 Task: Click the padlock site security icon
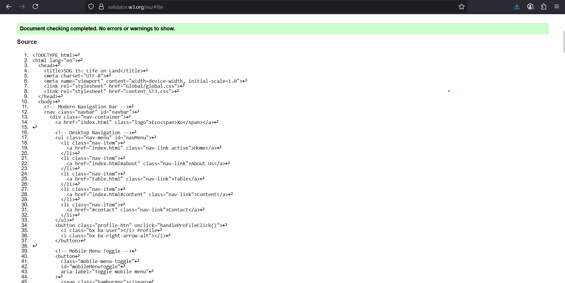pyautogui.click(x=101, y=6)
